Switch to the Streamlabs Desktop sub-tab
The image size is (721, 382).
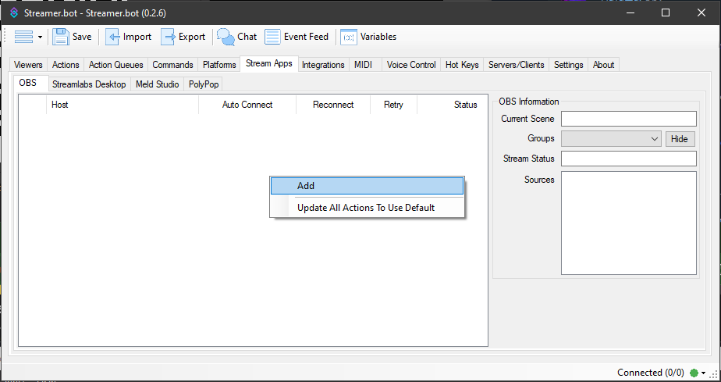click(x=89, y=84)
